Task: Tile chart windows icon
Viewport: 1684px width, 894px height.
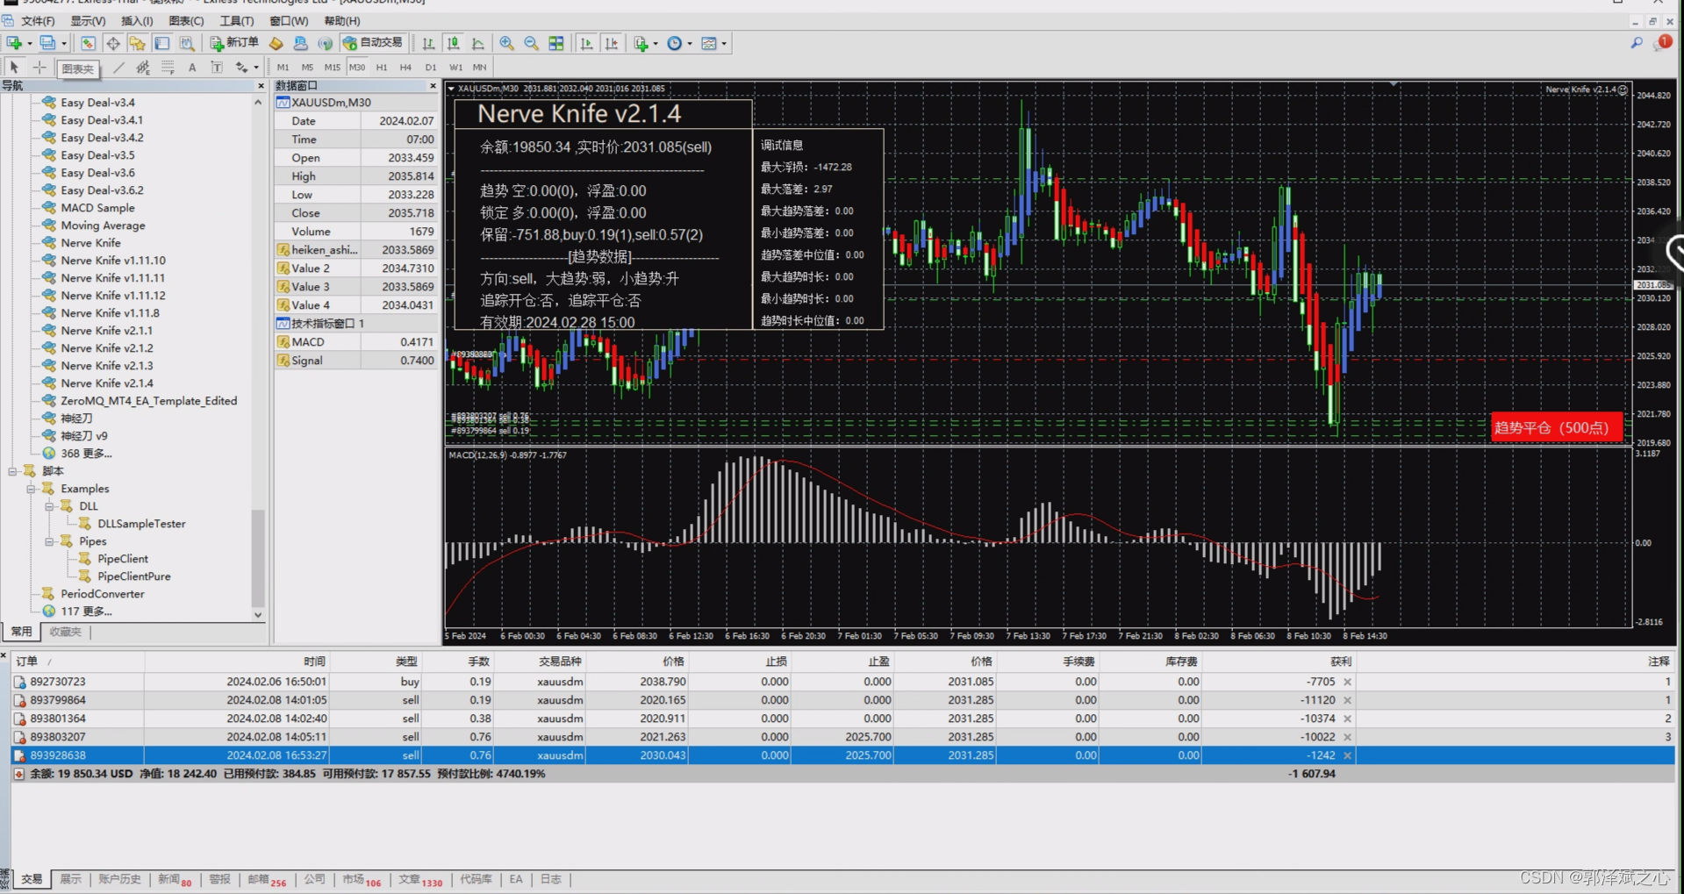Action: [556, 43]
